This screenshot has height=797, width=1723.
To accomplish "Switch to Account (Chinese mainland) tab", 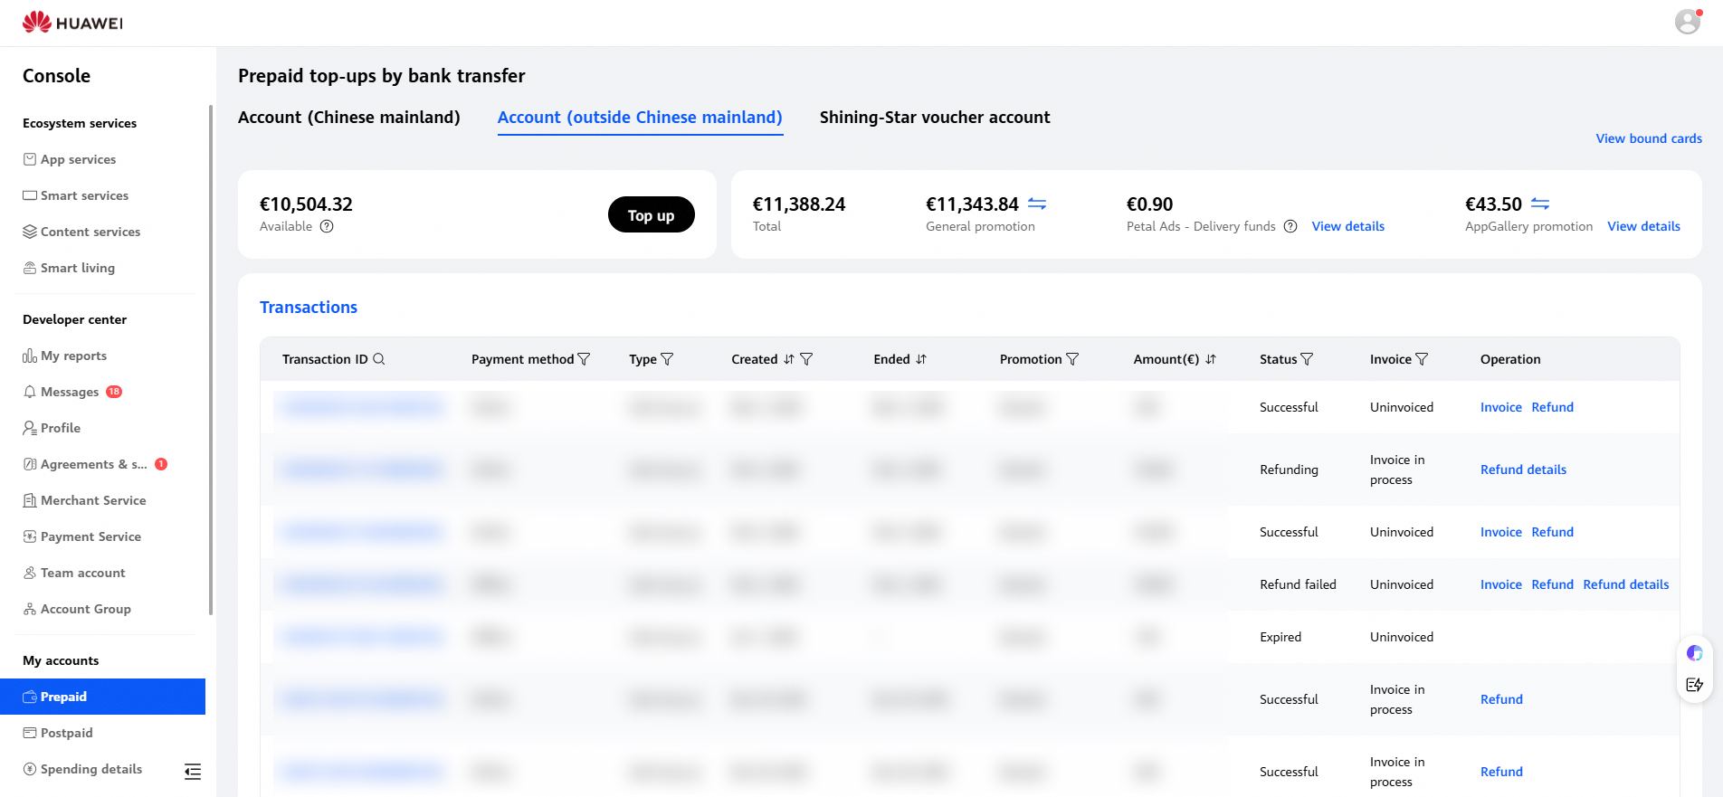I will 349,118.
